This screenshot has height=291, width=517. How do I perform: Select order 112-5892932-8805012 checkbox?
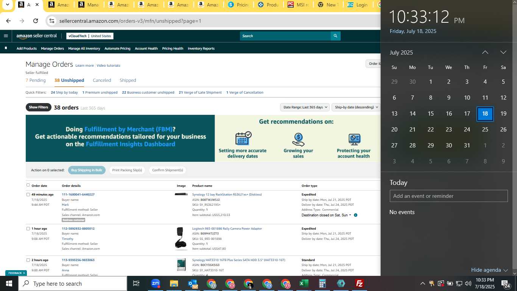pos(28,228)
